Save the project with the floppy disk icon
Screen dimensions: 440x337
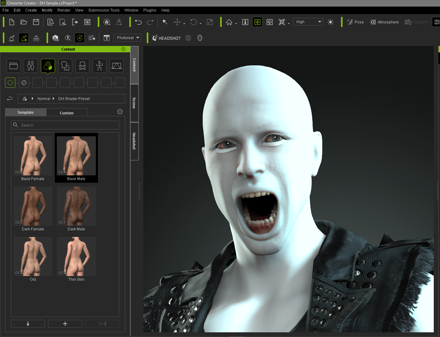click(36, 22)
